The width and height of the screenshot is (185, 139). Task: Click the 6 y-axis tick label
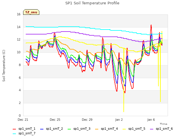[20, 78]
